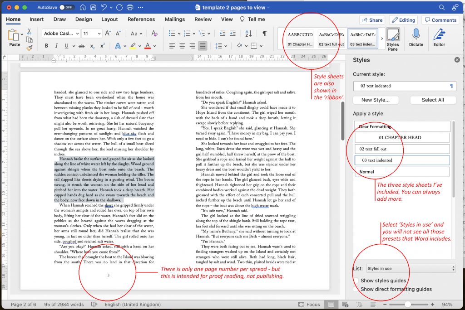Open the References tab
Viewport: 465px width, 310px height.
pyautogui.click(x=141, y=19)
